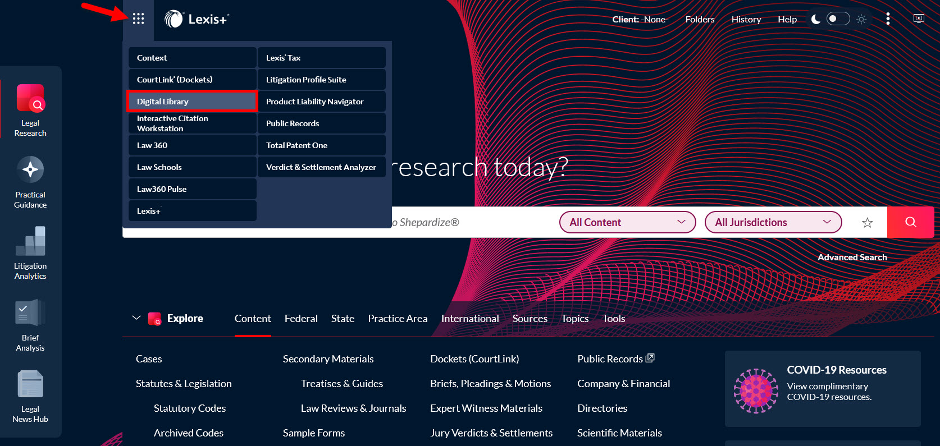Open the COVID-19 Resources card

point(822,388)
